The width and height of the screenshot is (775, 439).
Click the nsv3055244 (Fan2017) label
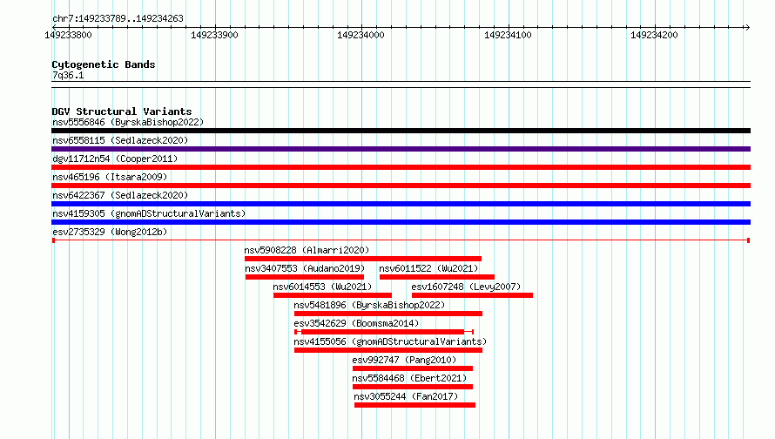pyautogui.click(x=406, y=396)
